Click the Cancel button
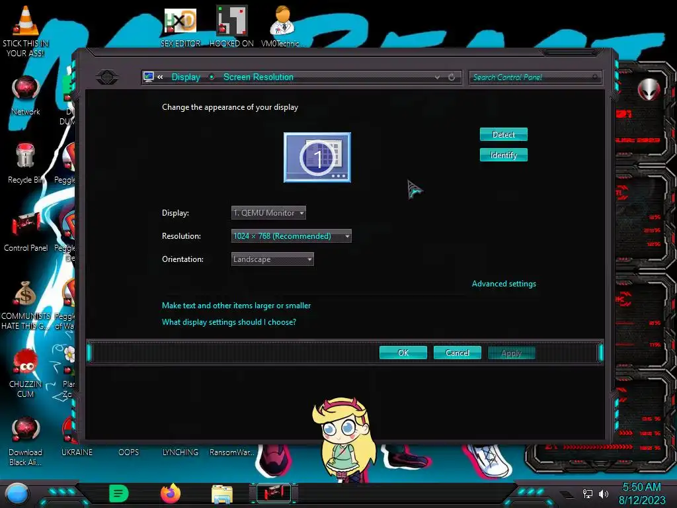 (458, 353)
